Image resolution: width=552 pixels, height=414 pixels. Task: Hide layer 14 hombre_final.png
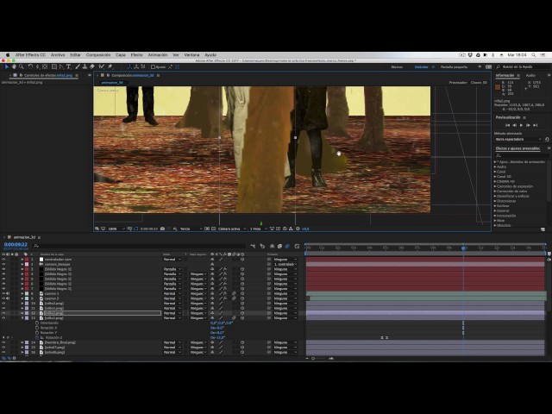(3, 342)
